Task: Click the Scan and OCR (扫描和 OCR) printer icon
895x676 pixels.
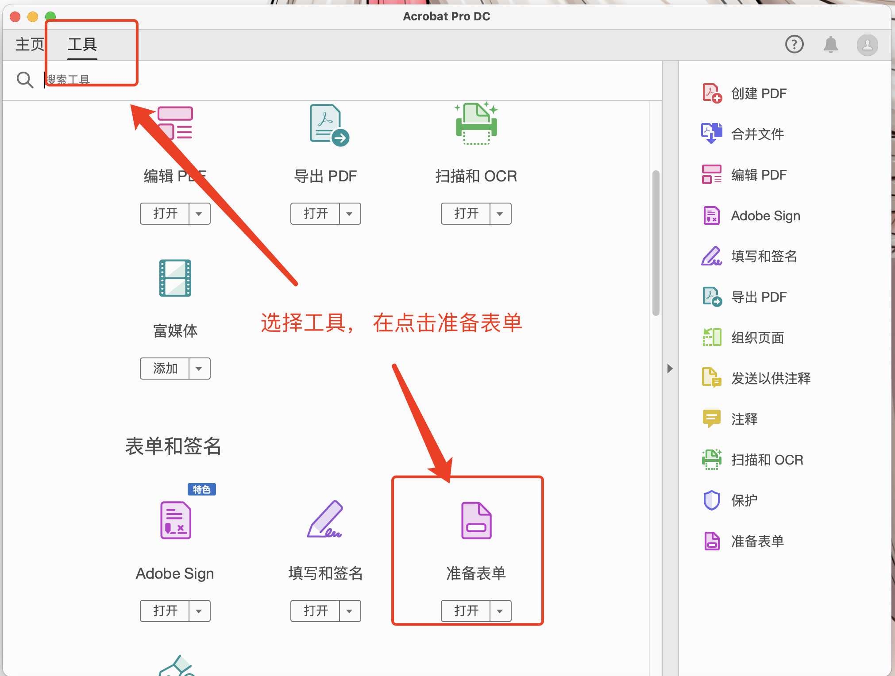Action: tap(476, 125)
